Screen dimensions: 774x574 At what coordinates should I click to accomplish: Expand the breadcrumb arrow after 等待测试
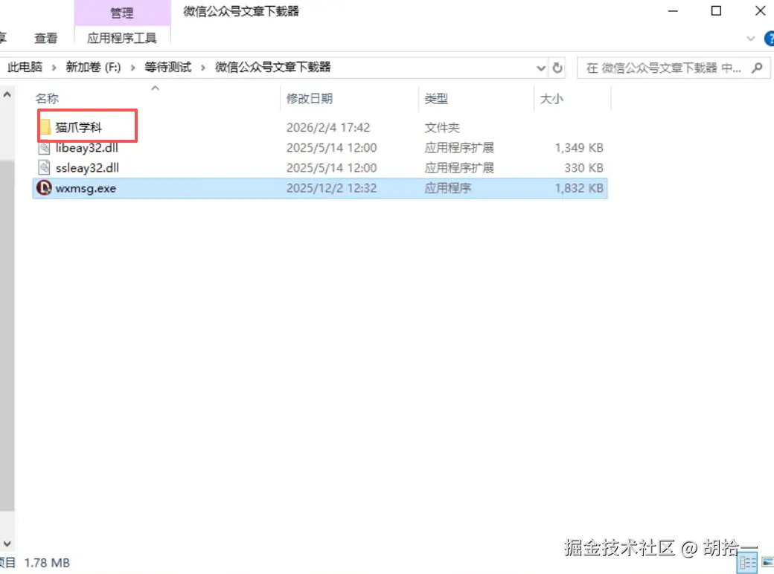(x=203, y=68)
